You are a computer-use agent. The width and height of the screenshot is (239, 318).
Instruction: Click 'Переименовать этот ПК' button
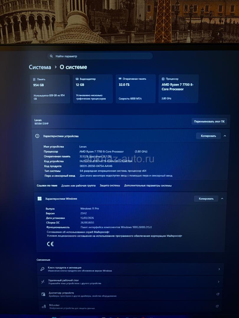tap(209, 122)
